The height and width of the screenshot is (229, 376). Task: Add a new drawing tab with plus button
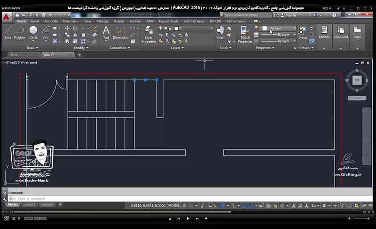[x=79, y=55]
